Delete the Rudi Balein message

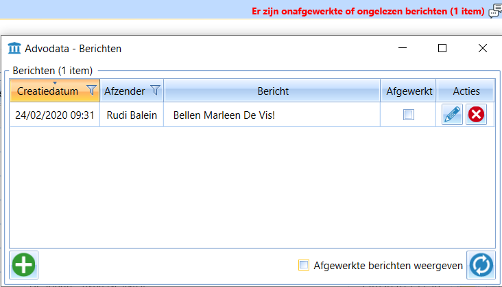(476, 115)
